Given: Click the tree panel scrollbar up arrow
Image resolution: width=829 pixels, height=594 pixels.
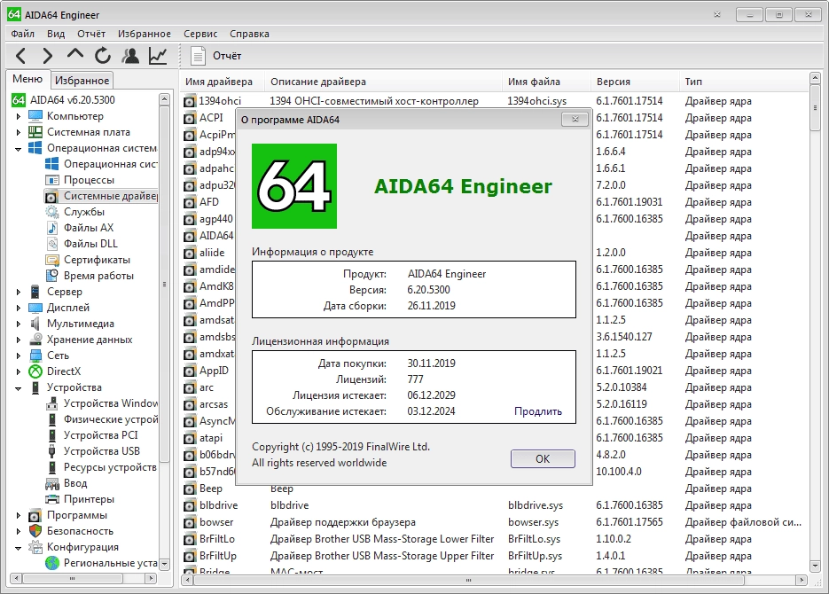Looking at the screenshot, I should click(164, 98).
